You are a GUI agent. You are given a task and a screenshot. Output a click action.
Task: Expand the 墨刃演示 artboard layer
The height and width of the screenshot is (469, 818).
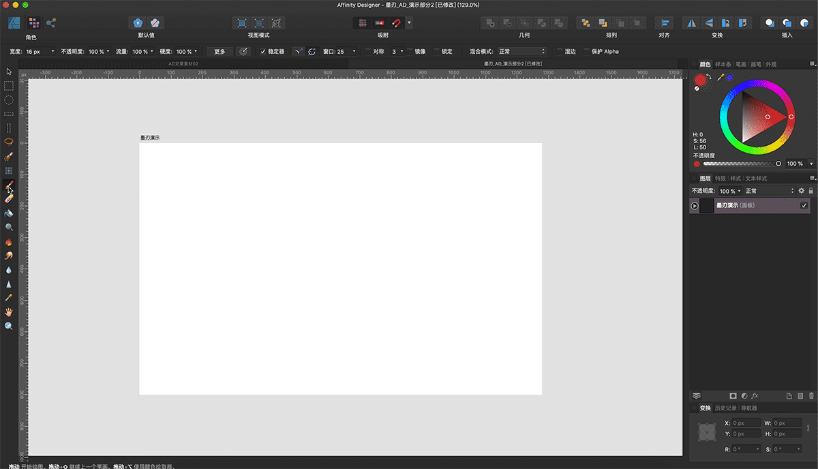click(x=695, y=206)
